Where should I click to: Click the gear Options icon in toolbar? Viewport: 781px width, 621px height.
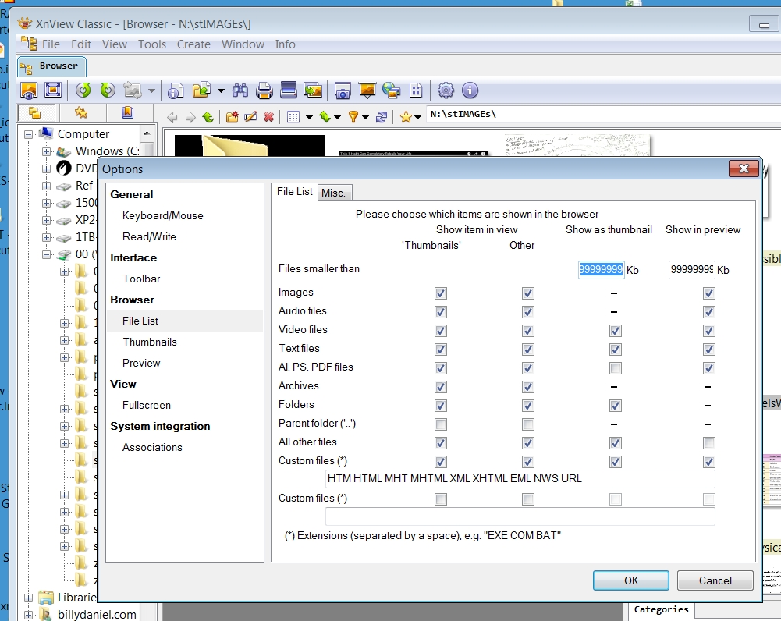[446, 90]
